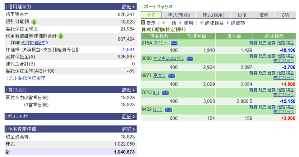Click the 表示 list icon in portfolio
The width and height of the screenshot is (299, 157).
click(x=143, y=23)
